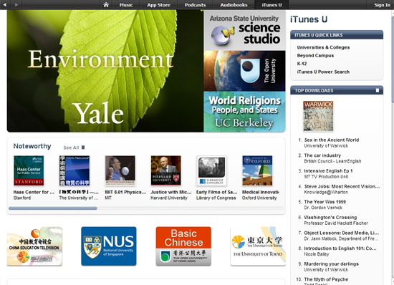Open 'Sex in the Ancient World' download
Viewport: 394px width, 285px height.
[332, 140]
